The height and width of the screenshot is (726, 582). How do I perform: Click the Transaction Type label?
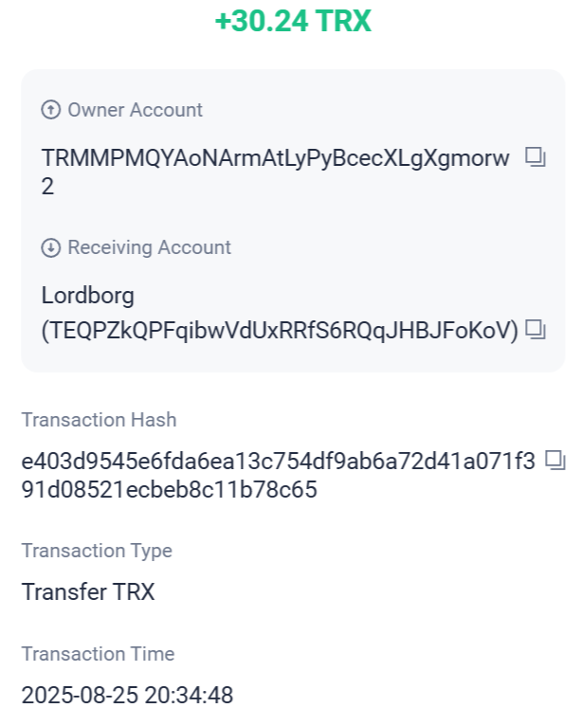tap(97, 551)
